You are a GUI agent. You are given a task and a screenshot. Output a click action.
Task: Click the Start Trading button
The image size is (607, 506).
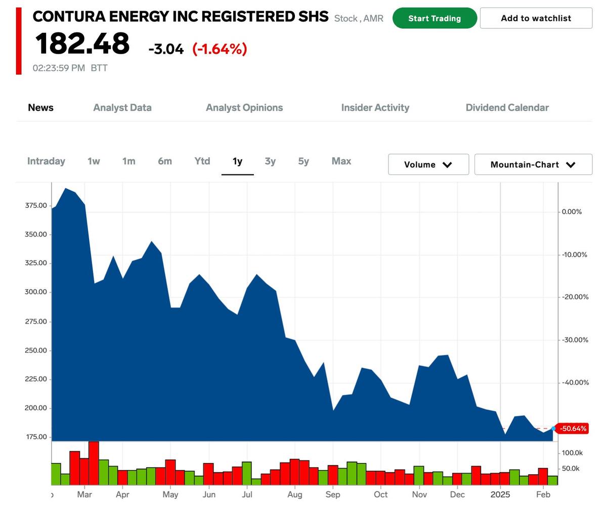[435, 18]
